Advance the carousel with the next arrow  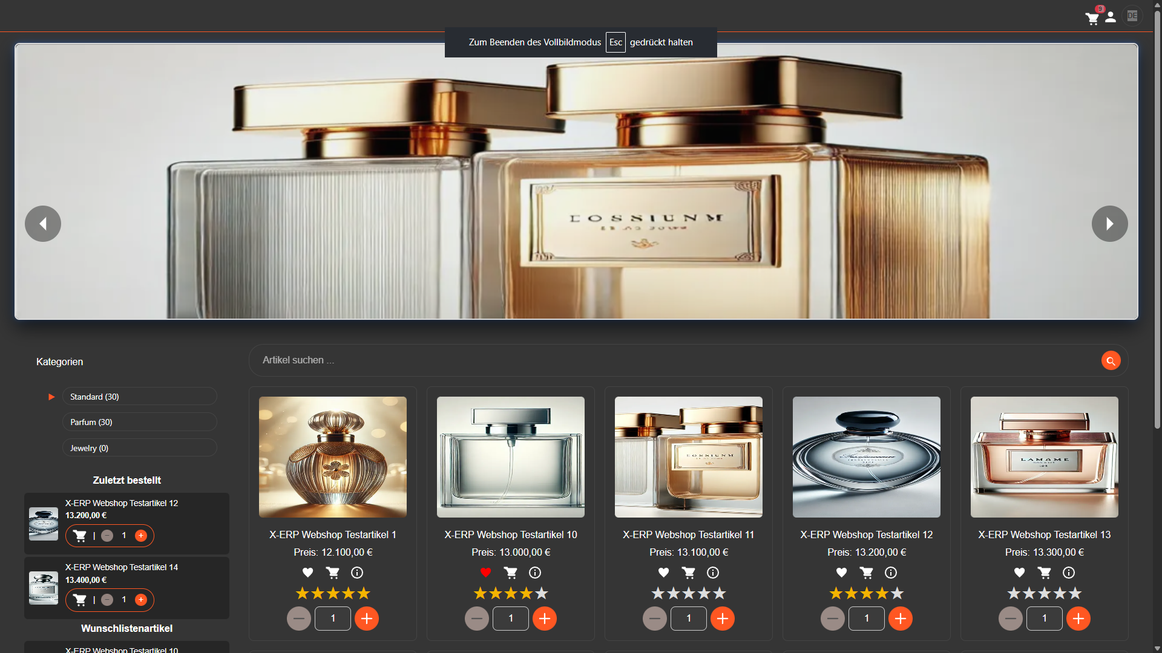(x=1109, y=223)
